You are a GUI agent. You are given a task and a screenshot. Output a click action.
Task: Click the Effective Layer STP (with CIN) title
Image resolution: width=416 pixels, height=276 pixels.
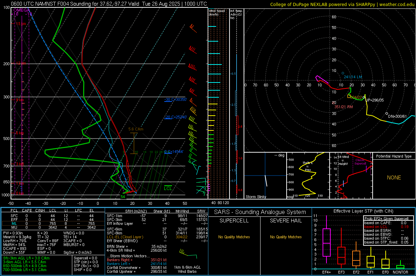pyautogui.click(x=363, y=211)
